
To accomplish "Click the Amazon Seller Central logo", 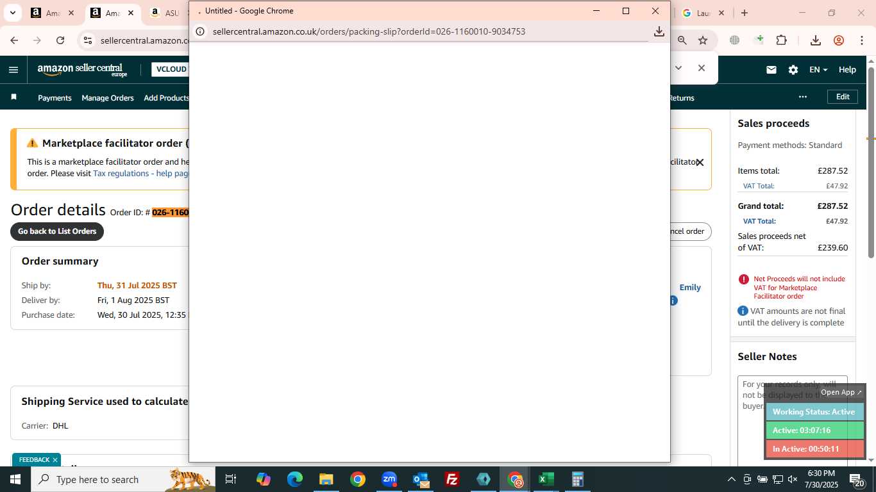I will click(x=82, y=70).
